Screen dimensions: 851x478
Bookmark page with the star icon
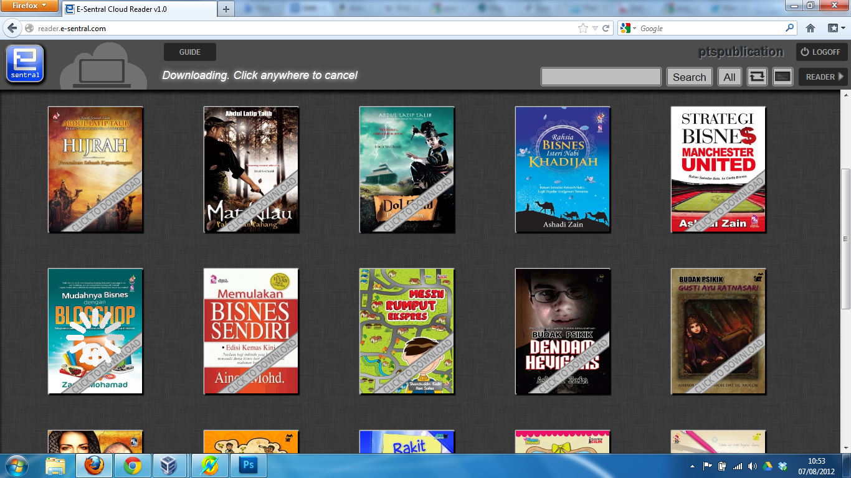(582, 28)
